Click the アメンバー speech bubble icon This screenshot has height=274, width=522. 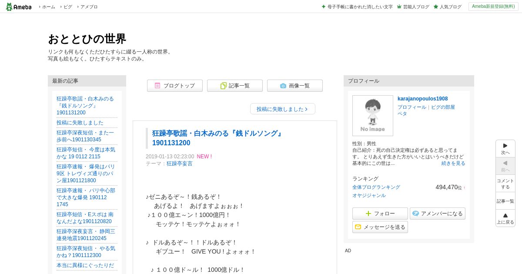415,214
